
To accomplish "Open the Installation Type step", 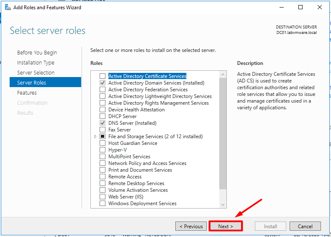I will (x=36, y=63).
